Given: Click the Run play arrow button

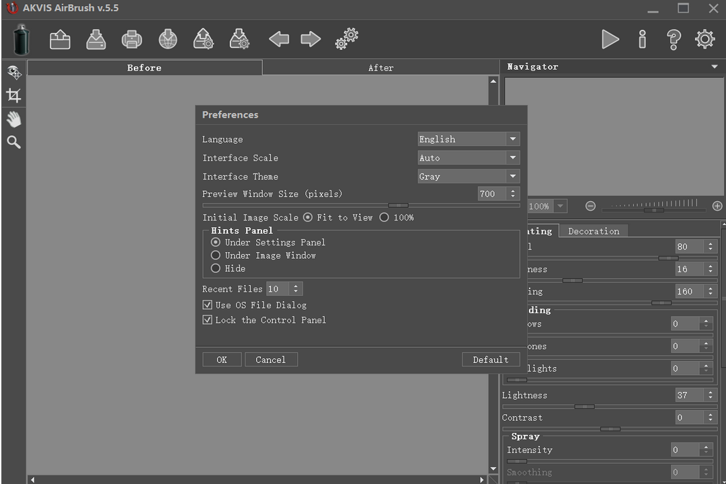Looking at the screenshot, I should click(610, 40).
